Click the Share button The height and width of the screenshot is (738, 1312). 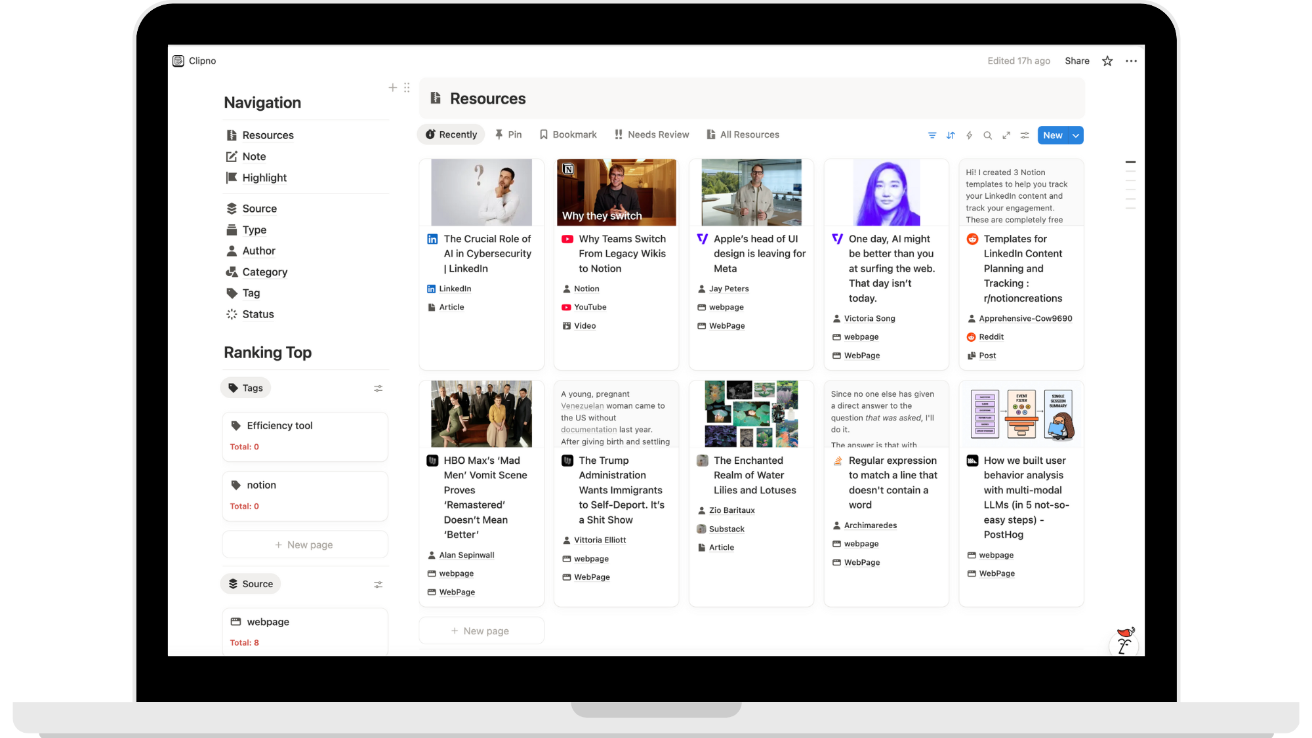coord(1076,61)
